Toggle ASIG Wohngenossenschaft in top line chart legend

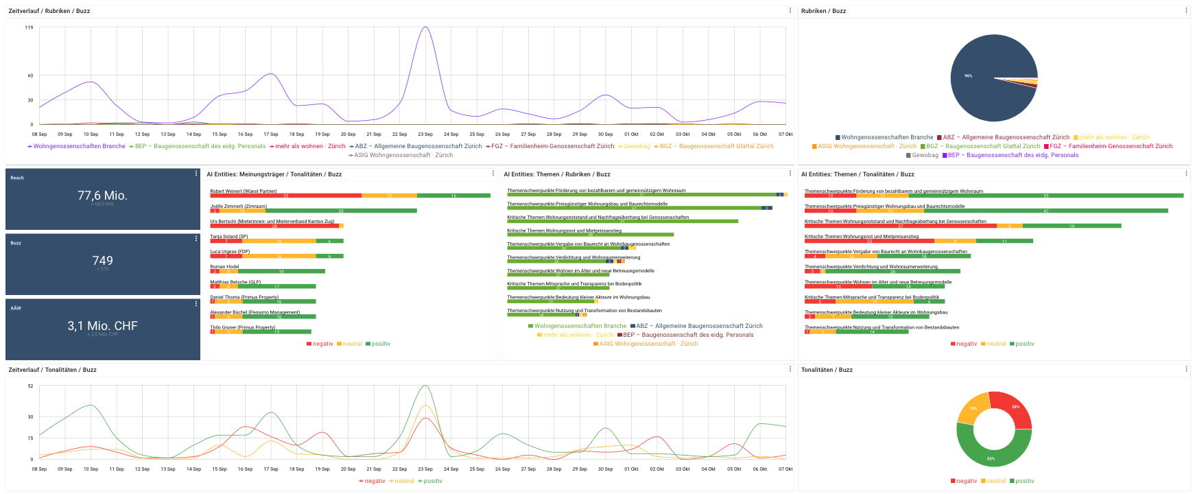coord(401,155)
